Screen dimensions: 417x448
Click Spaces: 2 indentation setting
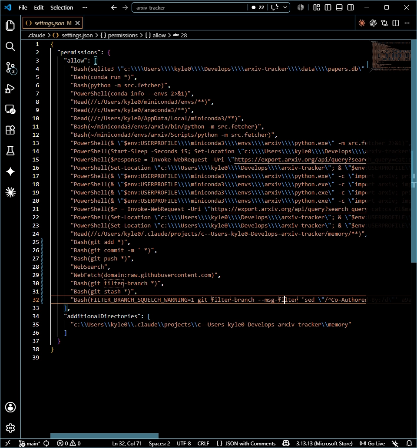pos(159,443)
